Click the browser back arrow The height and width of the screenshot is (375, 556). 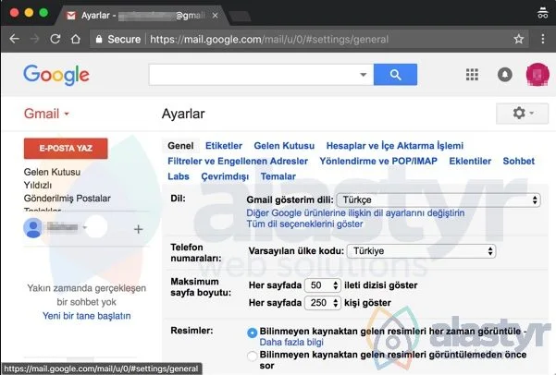pyautogui.click(x=14, y=39)
